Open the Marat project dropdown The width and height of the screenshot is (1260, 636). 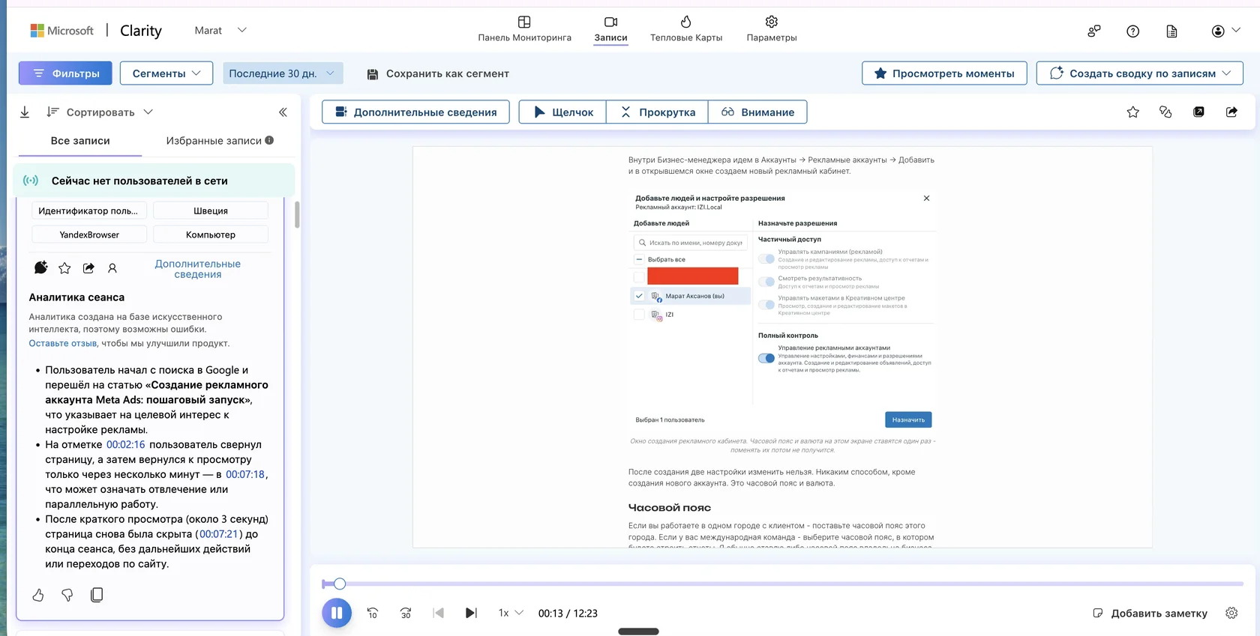(220, 31)
